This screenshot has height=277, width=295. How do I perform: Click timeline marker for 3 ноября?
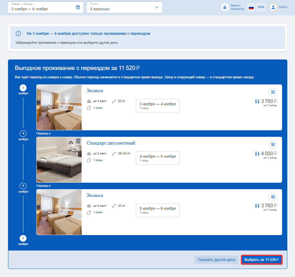tap(23, 88)
